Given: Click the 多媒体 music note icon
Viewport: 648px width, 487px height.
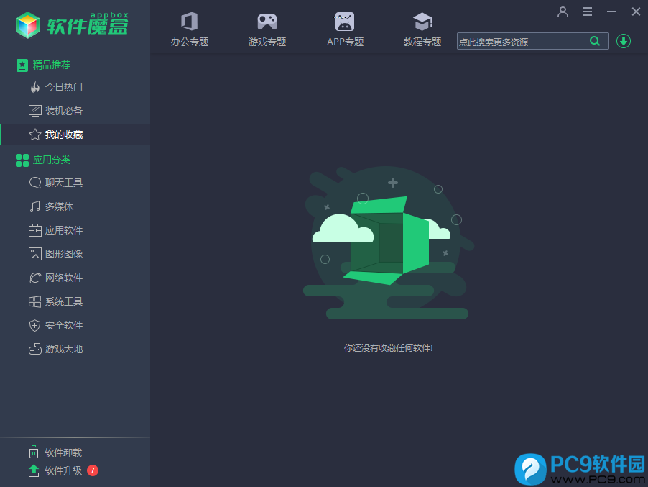Looking at the screenshot, I should coord(34,206).
